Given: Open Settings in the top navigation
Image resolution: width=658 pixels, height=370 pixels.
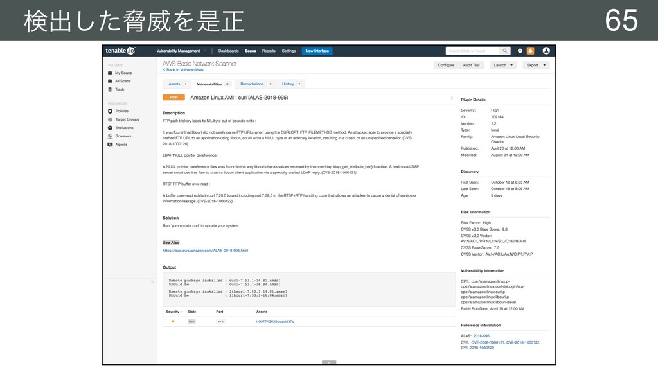Looking at the screenshot, I should [289, 51].
